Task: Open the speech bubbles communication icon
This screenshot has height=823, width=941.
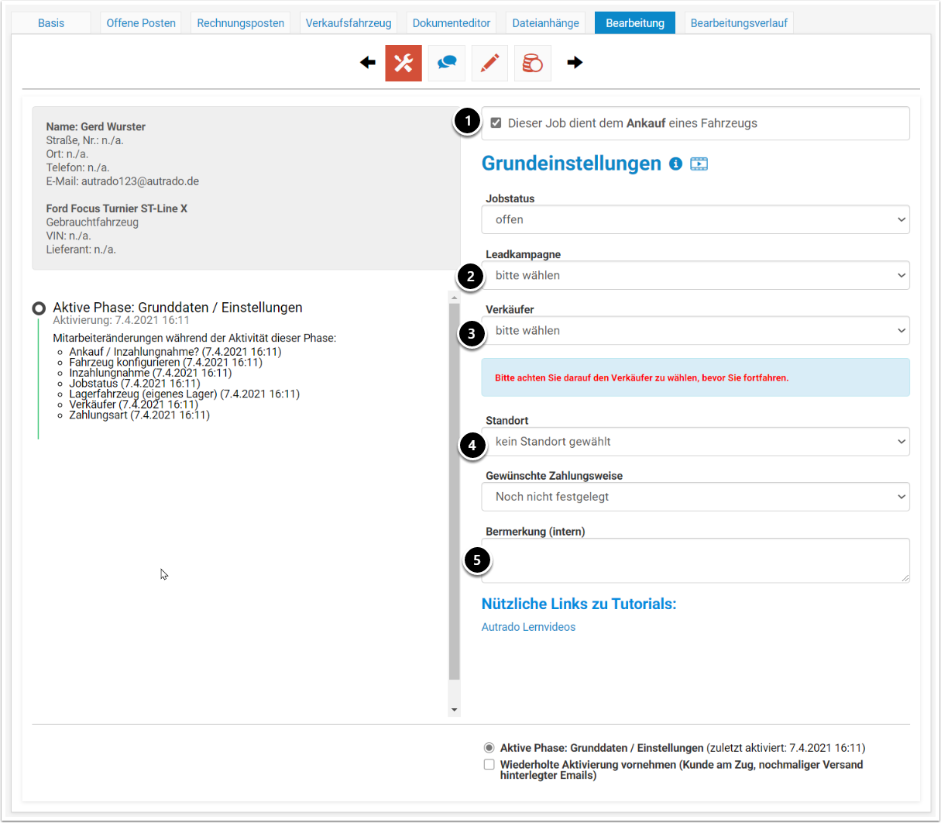Action: (447, 63)
